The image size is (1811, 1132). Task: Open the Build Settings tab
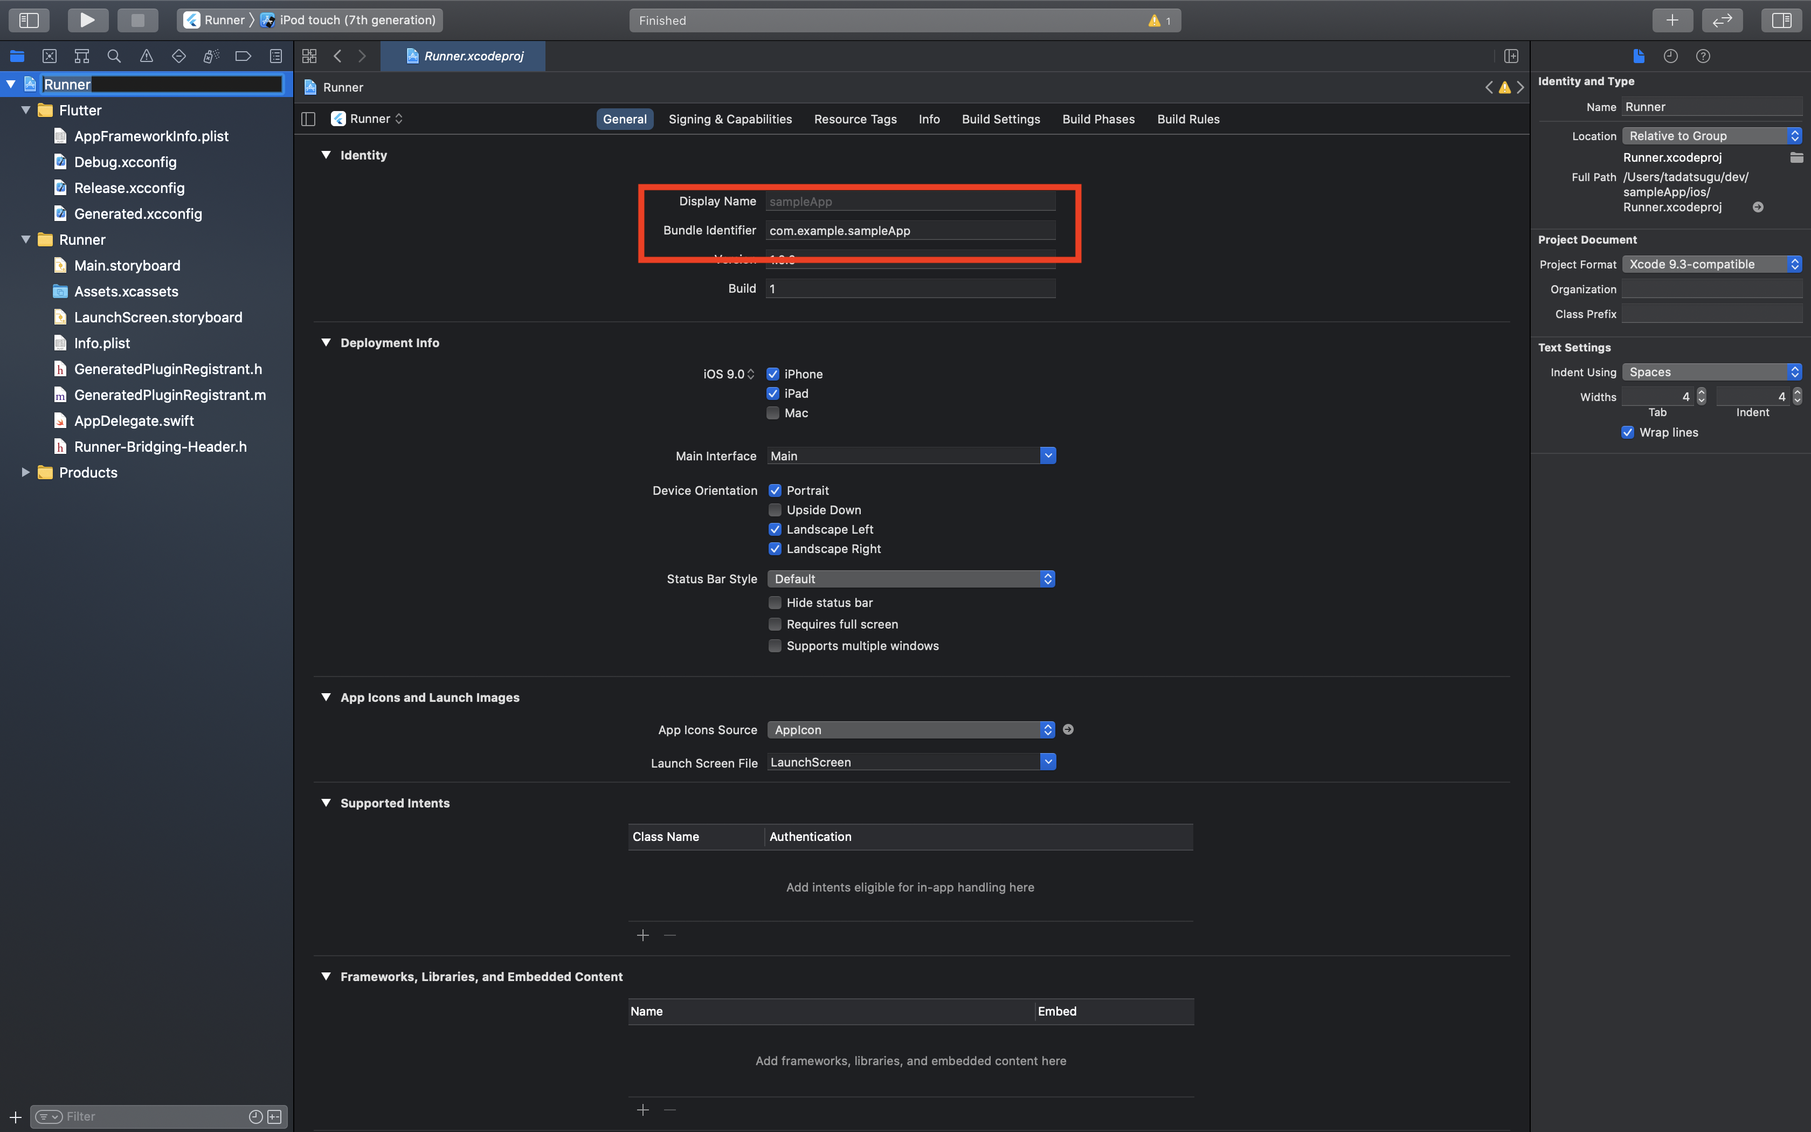[x=1000, y=119]
